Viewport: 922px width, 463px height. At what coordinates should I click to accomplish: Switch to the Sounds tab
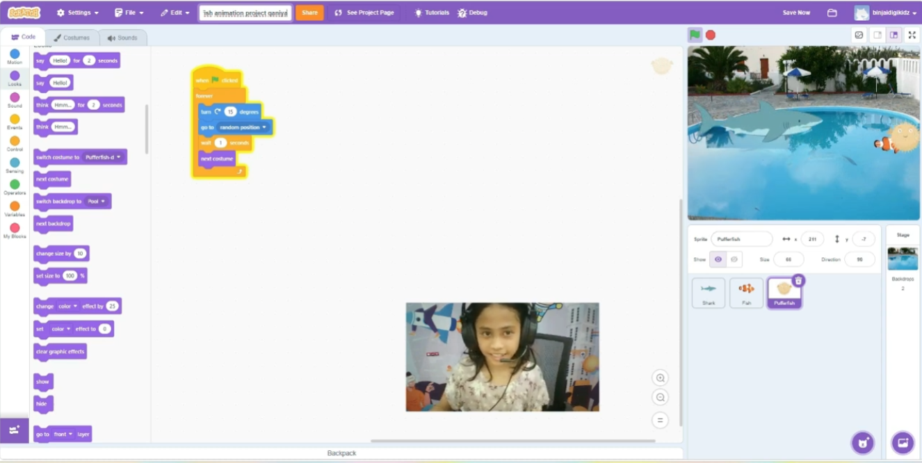[122, 38]
